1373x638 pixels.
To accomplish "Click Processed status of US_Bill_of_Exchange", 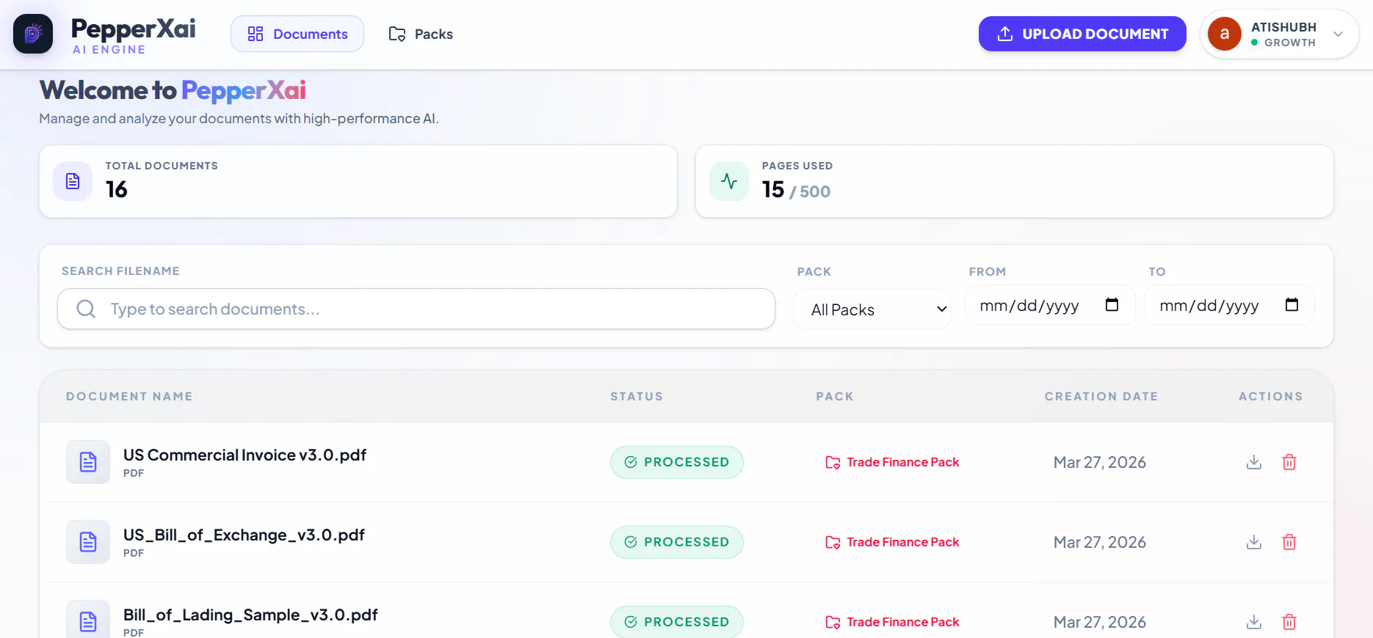I will pyautogui.click(x=677, y=542).
